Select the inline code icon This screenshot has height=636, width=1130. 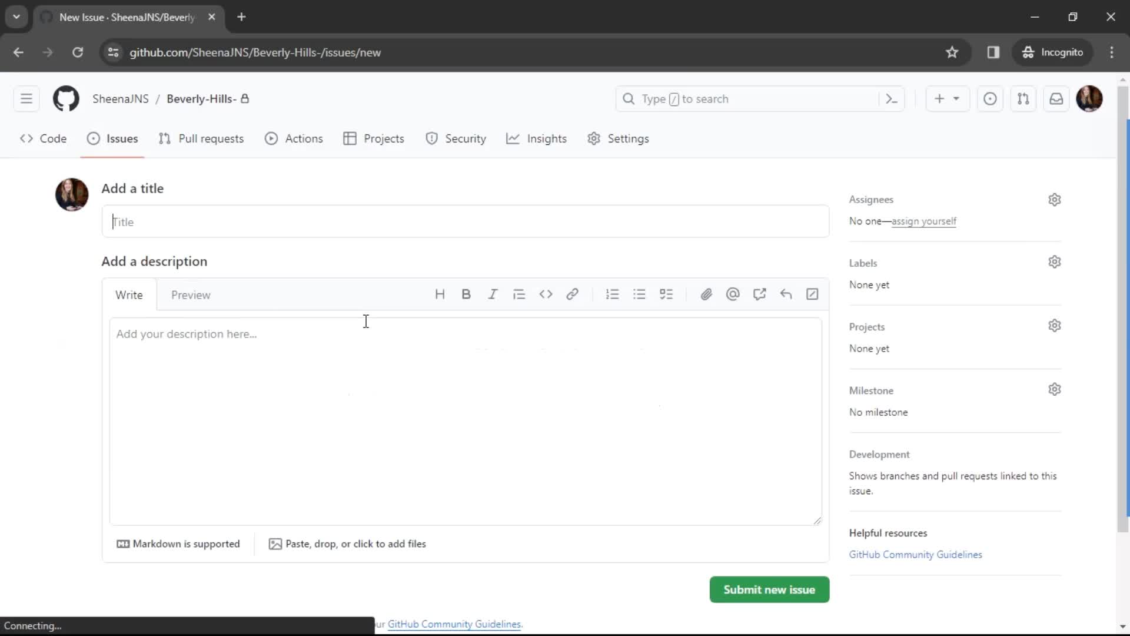(546, 294)
